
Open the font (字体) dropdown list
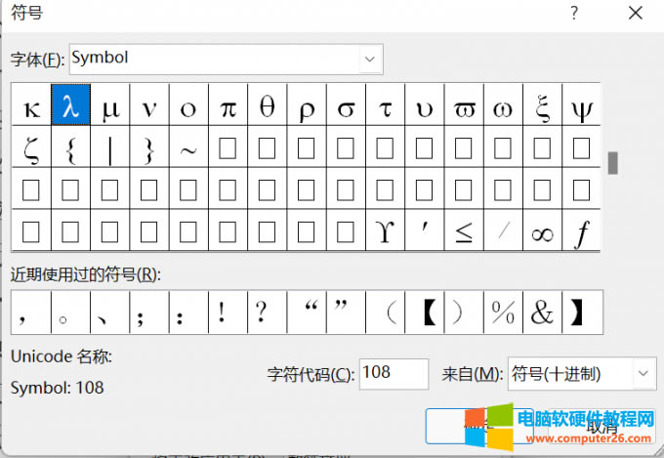coord(370,60)
